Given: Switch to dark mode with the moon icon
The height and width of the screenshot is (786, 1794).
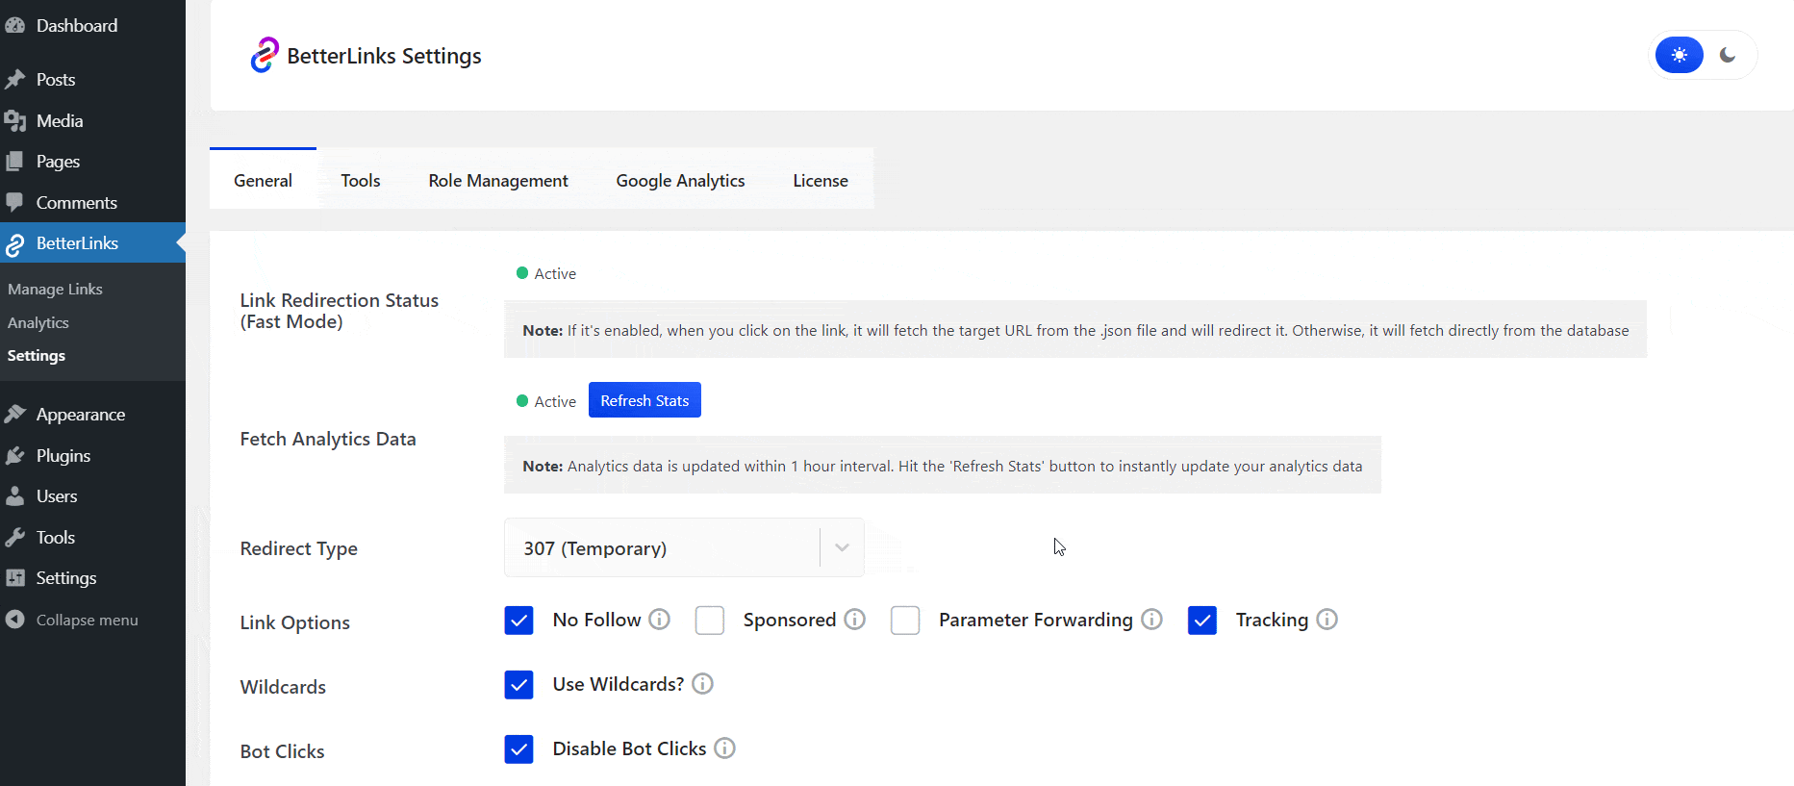Looking at the screenshot, I should click(1729, 55).
